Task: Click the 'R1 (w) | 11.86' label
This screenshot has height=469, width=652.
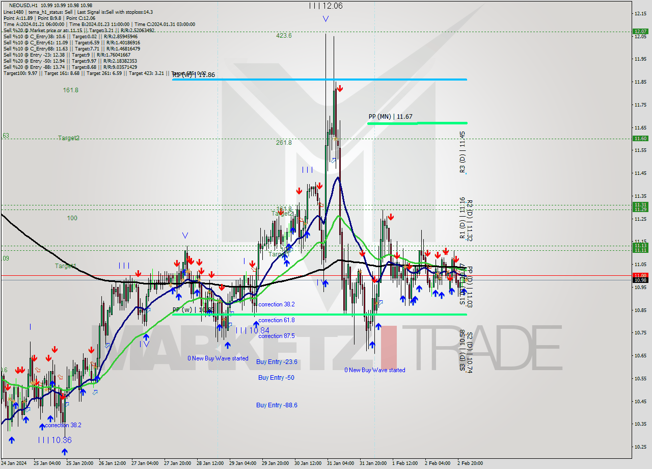Action: click(x=194, y=75)
